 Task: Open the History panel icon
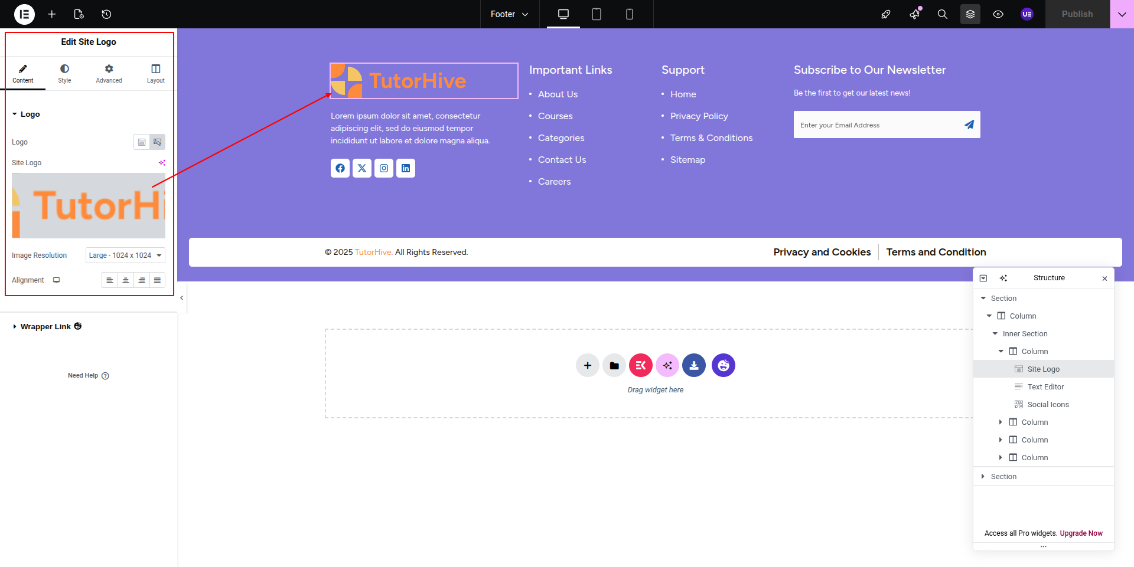(x=106, y=14)
